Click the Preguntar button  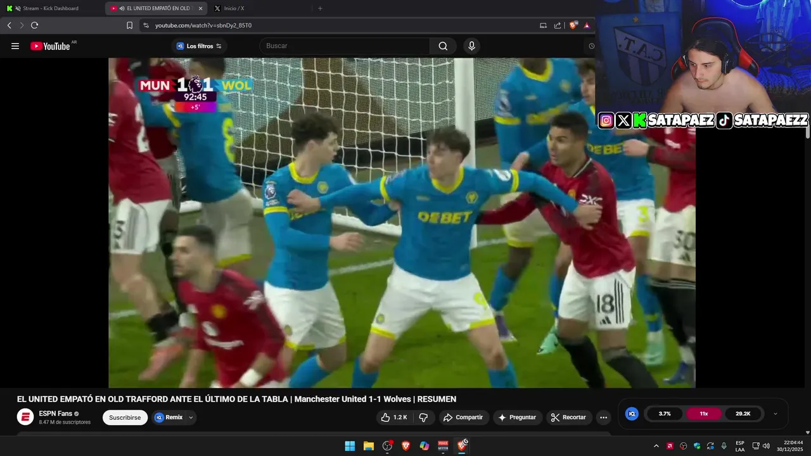click(x=518, y=417)
